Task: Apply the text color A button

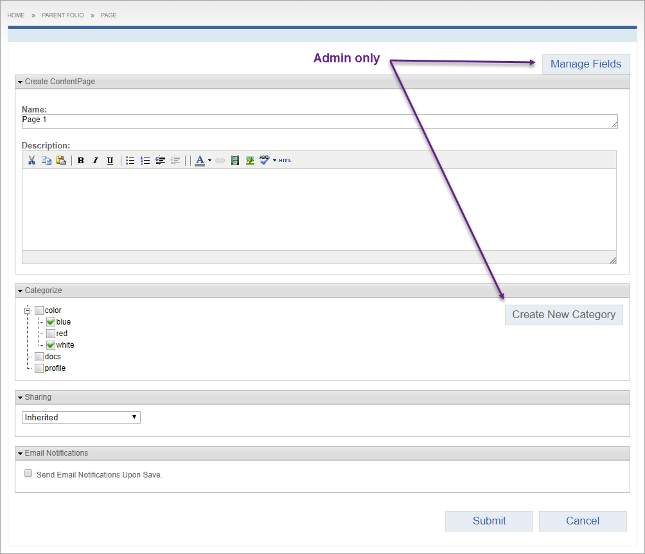Action: [x=200, y=161]
